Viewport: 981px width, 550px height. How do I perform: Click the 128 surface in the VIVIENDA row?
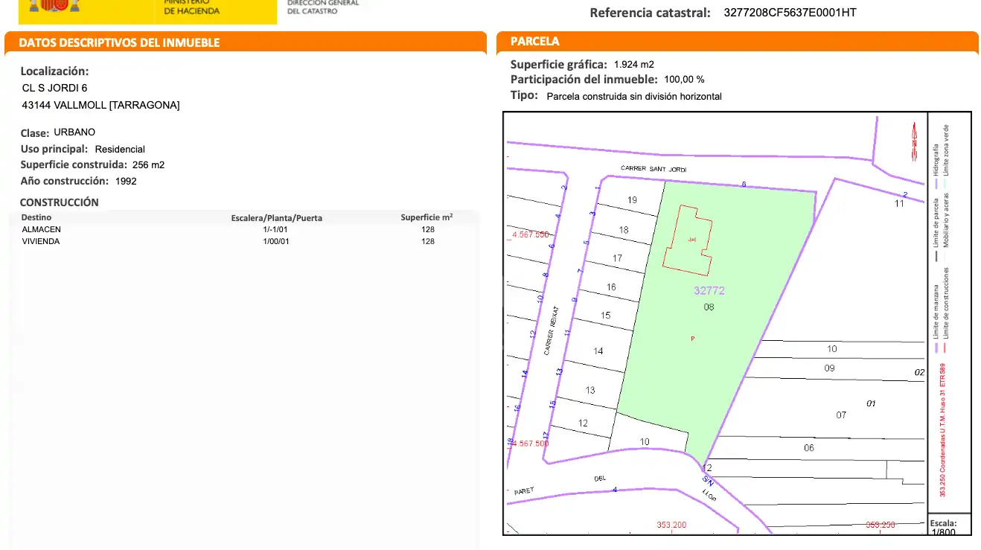pyautogui.click(x=428, y=241)
